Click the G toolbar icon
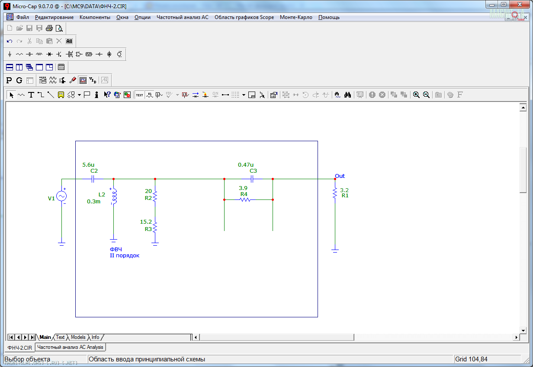 tap(19, 80)
